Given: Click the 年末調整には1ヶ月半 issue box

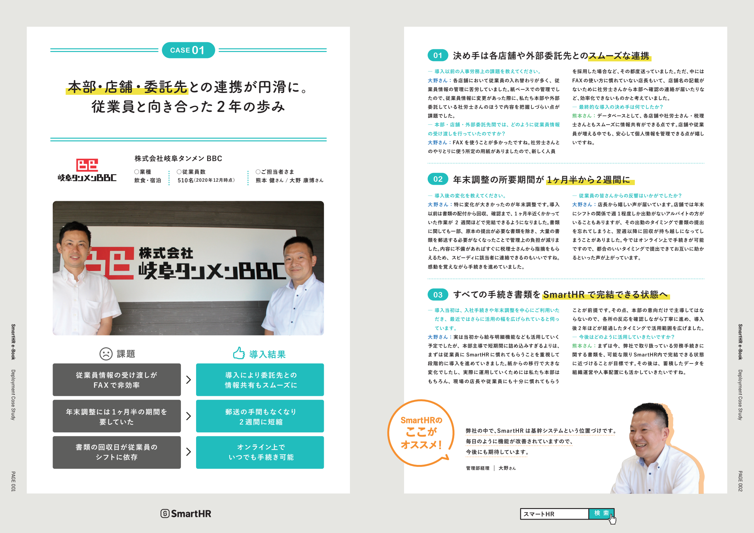Looking at the screenshot, I should click(116, 416).
